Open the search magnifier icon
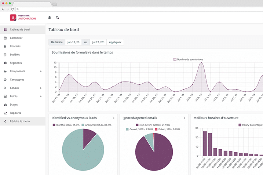 pyautogui.click(x=57, y=17)
